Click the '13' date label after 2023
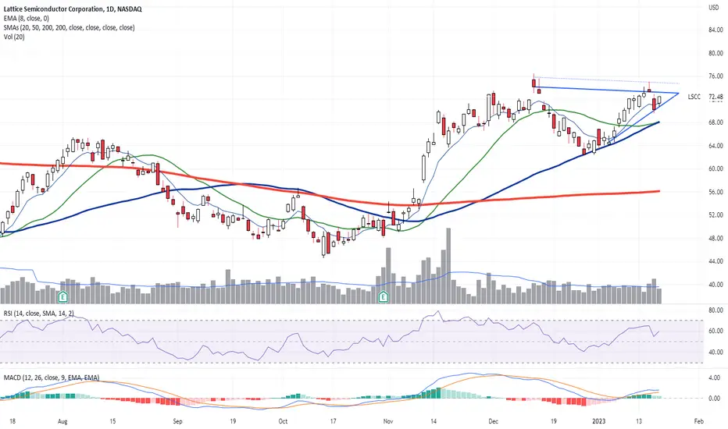This screenshot has height=429, width=728. pos(639,421)
